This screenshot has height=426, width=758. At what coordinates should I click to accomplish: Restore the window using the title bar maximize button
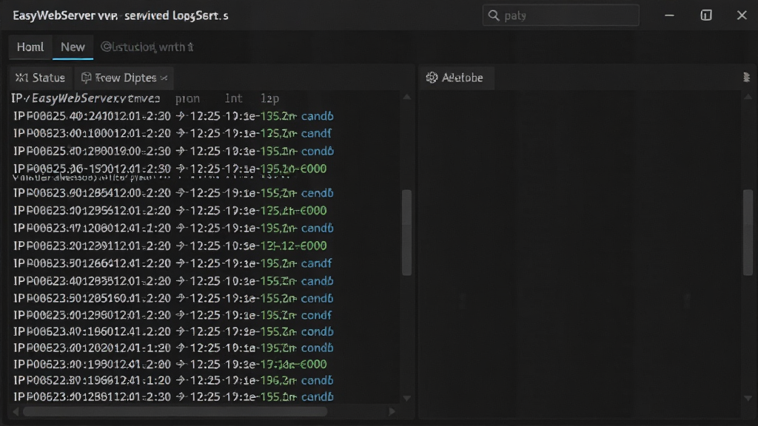click(x=706, y=16)
